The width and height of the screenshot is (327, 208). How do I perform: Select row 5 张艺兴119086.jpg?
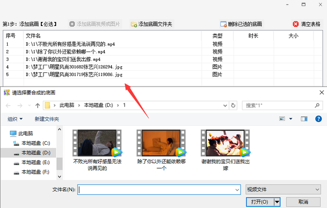163,74
